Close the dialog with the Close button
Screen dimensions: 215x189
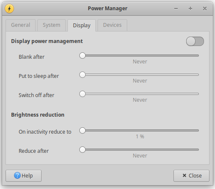191,176
